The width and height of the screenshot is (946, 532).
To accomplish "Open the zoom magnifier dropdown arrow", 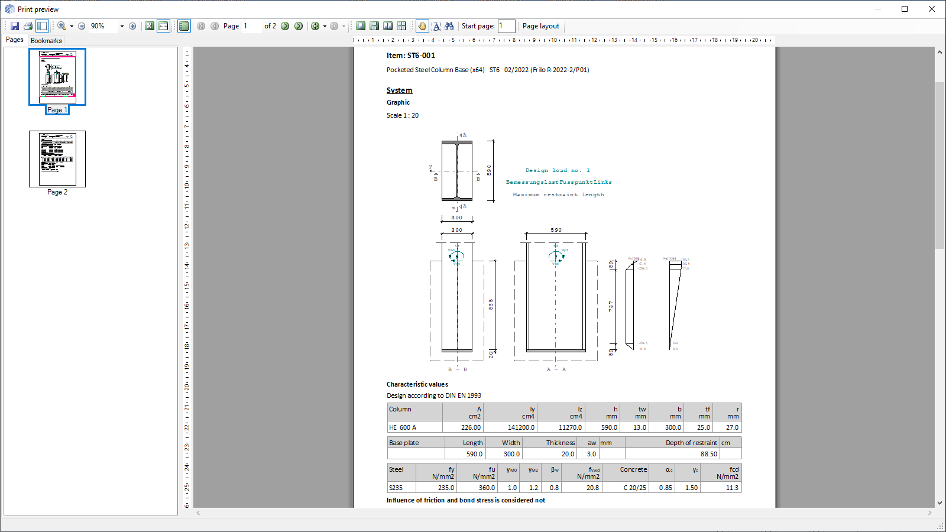I will pos(72,26).
